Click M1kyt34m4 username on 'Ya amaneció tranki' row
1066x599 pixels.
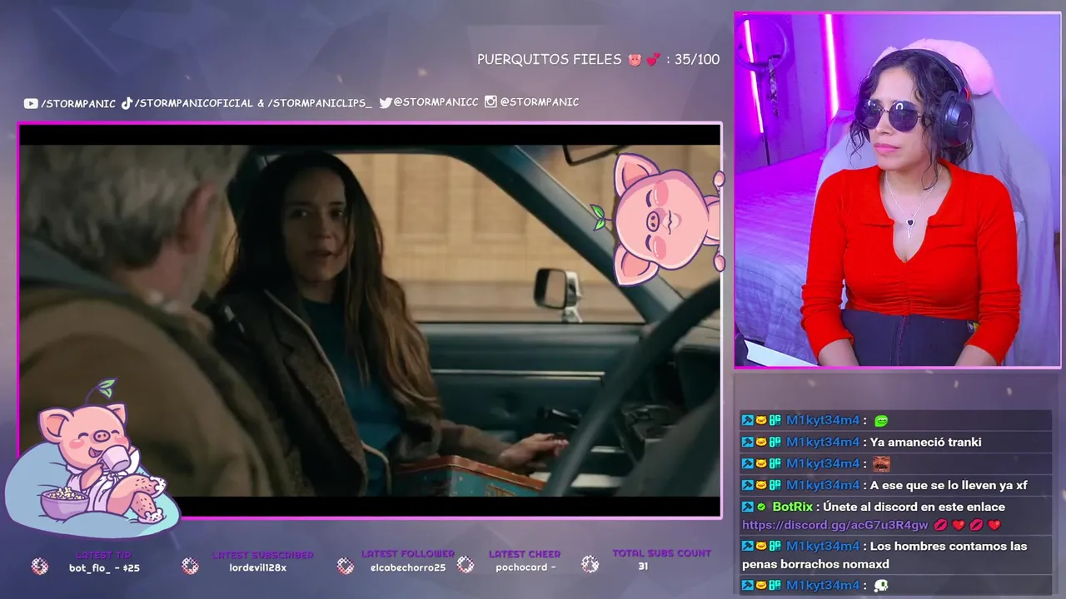pyautogui.click(x=823, y=442)
